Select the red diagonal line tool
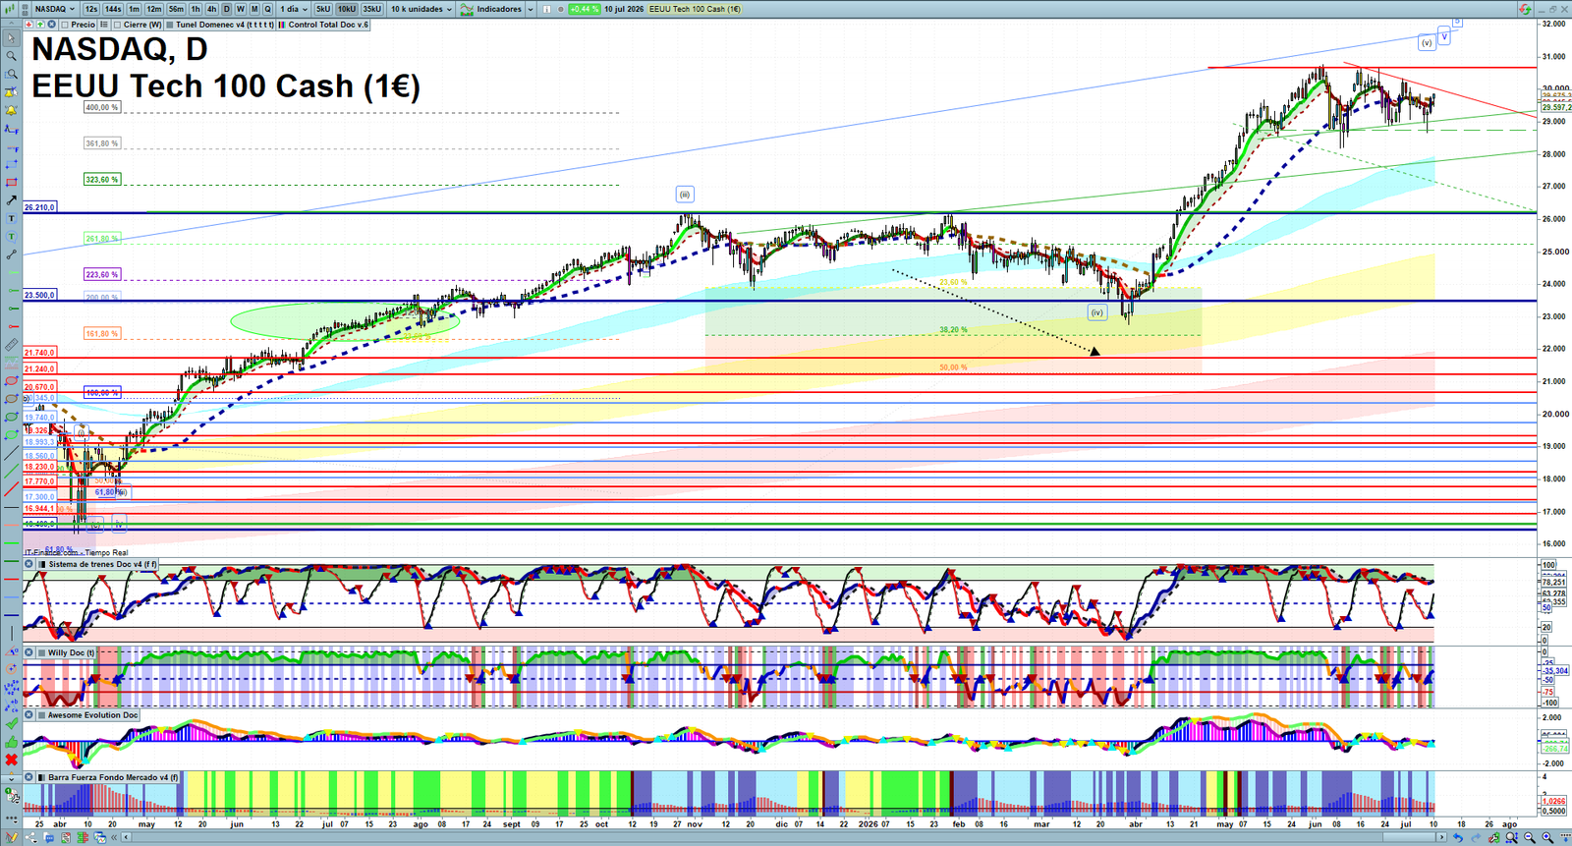This screenshot has width=1572, height=846. 11,489
